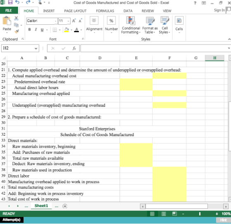Image resolution: width=231 pixels, height=224 pixels.
Task: Toggle Bold formatting
Action: (x=29, y=30)
